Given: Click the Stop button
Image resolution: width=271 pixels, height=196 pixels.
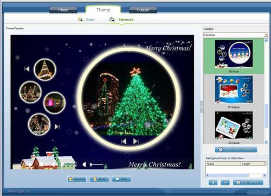Looking at the screenshot, I should click(121, 179).
